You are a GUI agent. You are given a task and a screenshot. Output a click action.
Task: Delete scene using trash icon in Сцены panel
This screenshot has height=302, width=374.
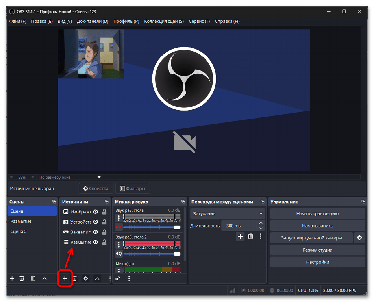(22, 278)
